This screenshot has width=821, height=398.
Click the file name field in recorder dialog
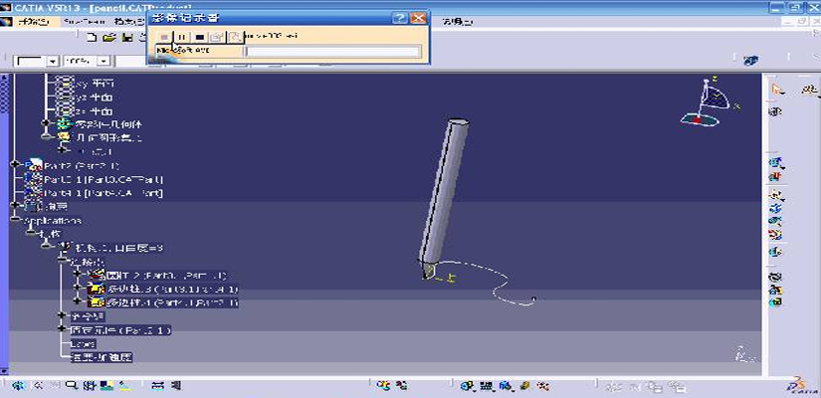pos(332,51)
